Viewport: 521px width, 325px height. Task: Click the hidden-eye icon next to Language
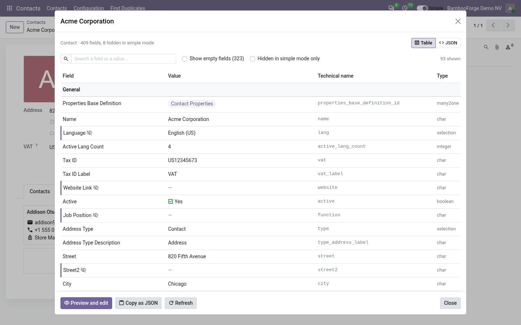pos(90,133)
